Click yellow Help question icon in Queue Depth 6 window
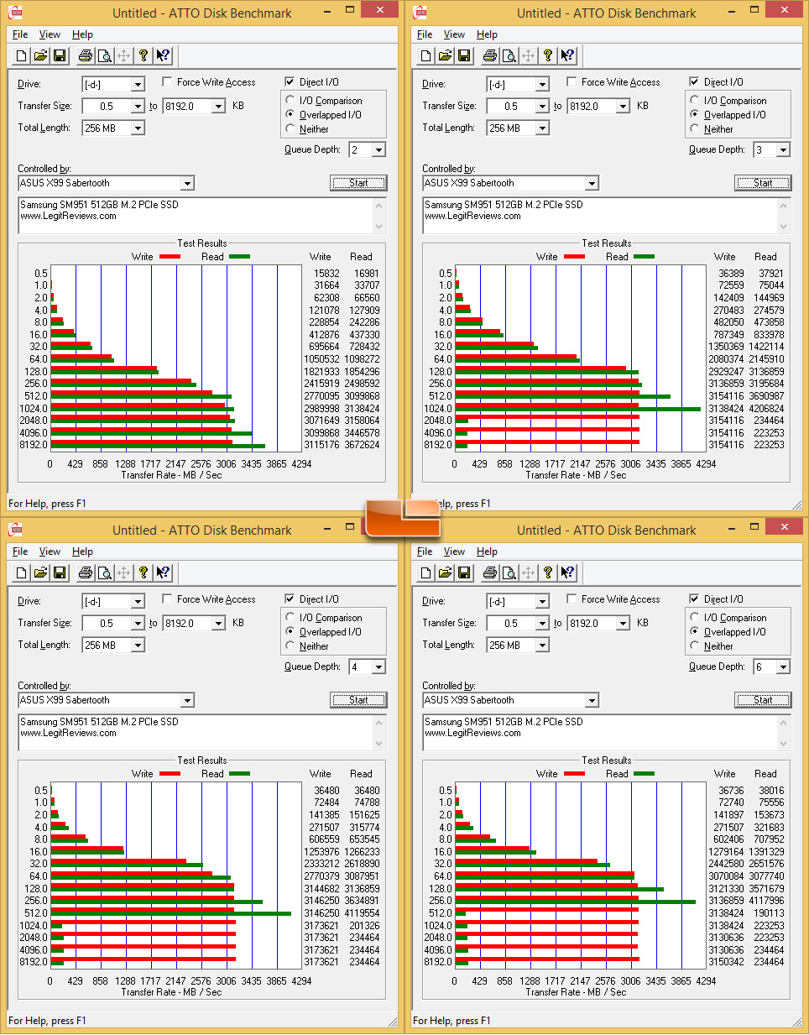 tap(548, 573)
